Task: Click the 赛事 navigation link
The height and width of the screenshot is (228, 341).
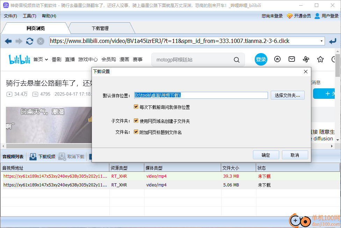Action: pyautogui.click(x=137, y=60)
